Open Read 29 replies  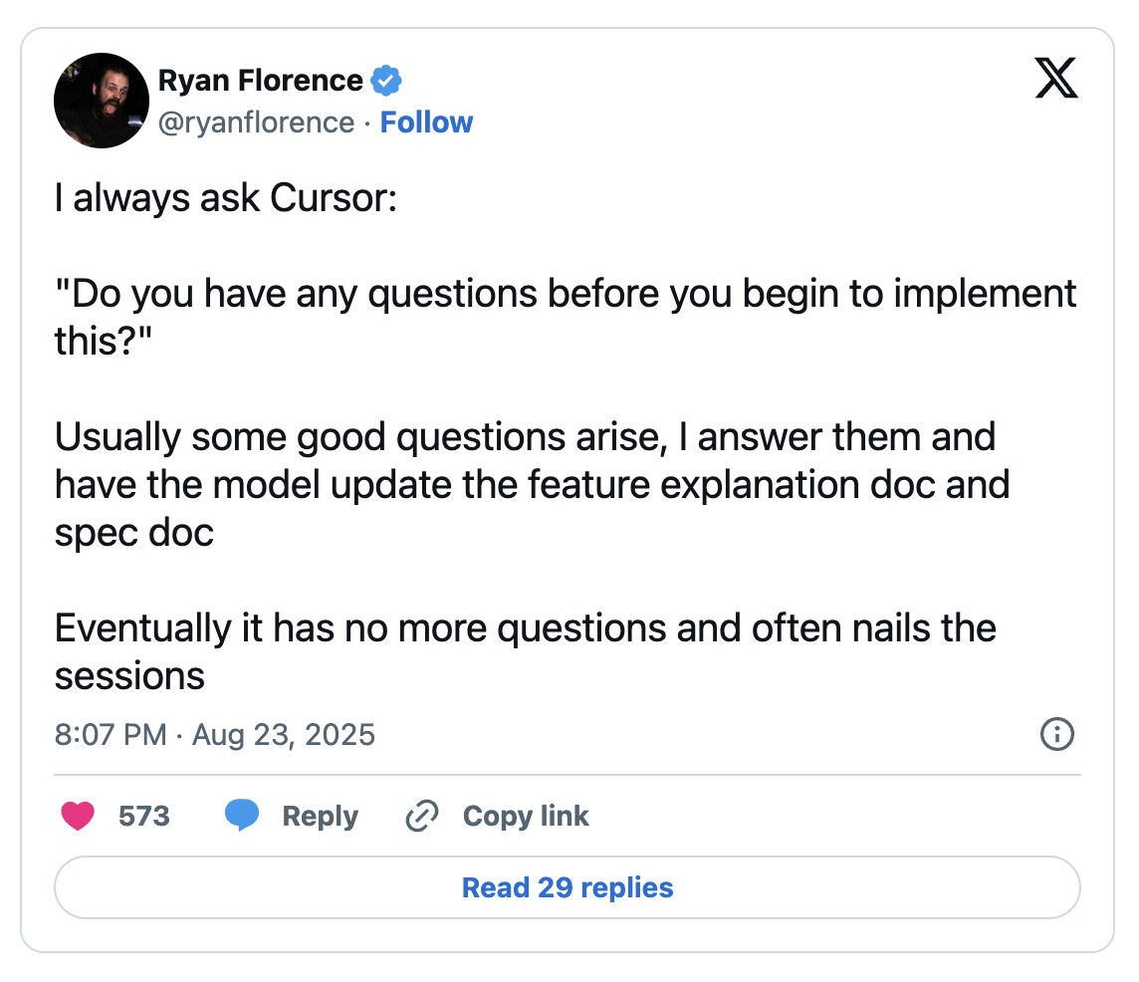568,887
